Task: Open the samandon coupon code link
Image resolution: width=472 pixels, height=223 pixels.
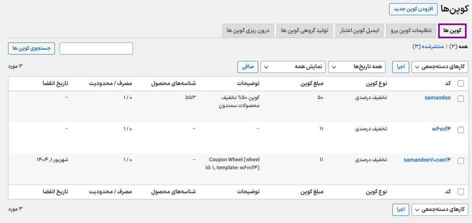Action: click(x=437, y=98)
